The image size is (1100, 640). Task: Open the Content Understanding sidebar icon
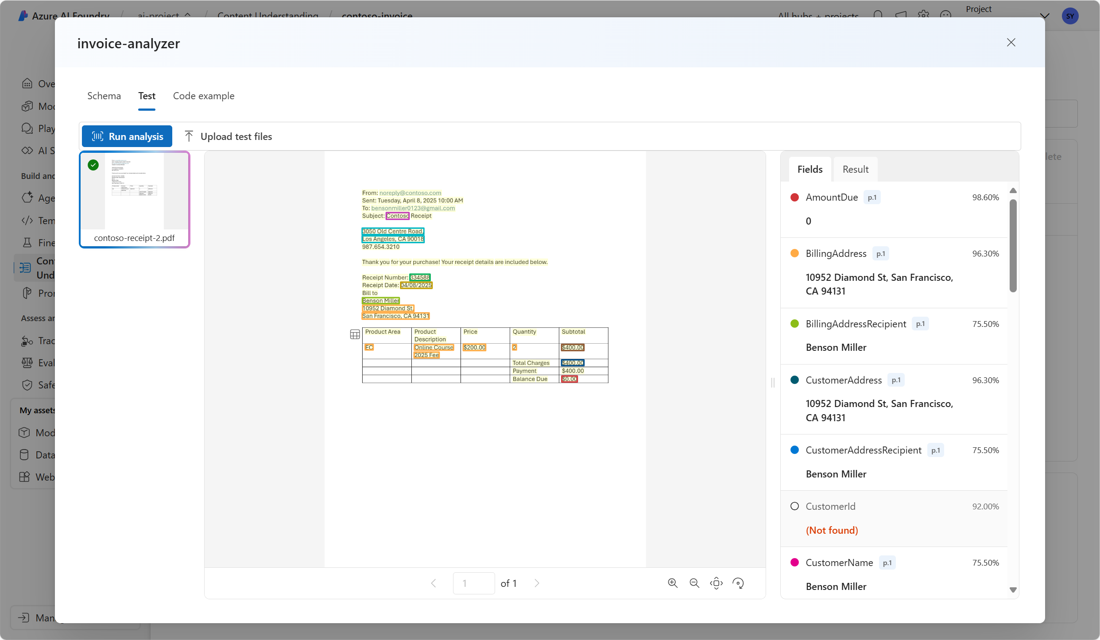pos(25,268)
